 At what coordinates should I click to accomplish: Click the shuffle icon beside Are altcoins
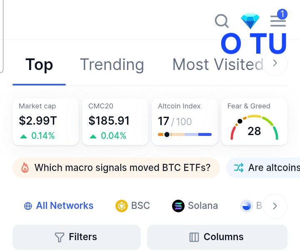(x=238, y=168)
